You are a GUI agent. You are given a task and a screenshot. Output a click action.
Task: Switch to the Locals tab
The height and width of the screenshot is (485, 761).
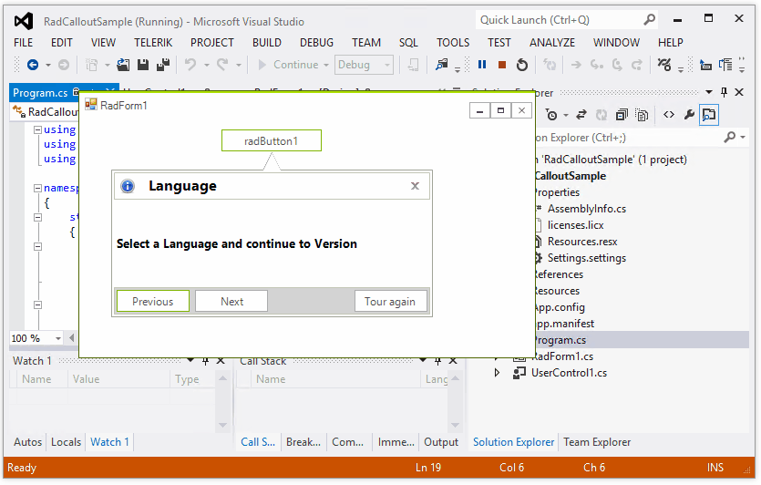[x=66, y=442]
